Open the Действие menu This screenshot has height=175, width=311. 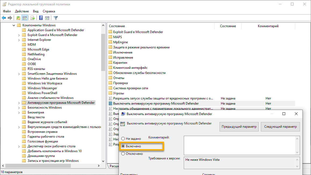click(x=21, y=11)
